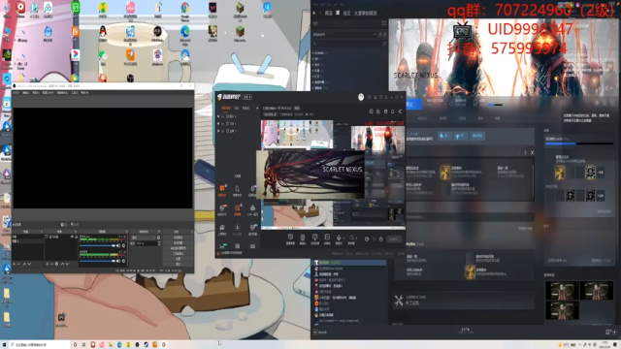This screenshot has width=621, height=349.
Task: Mute the first OBS mixer channel
Action: coord(118,245)
